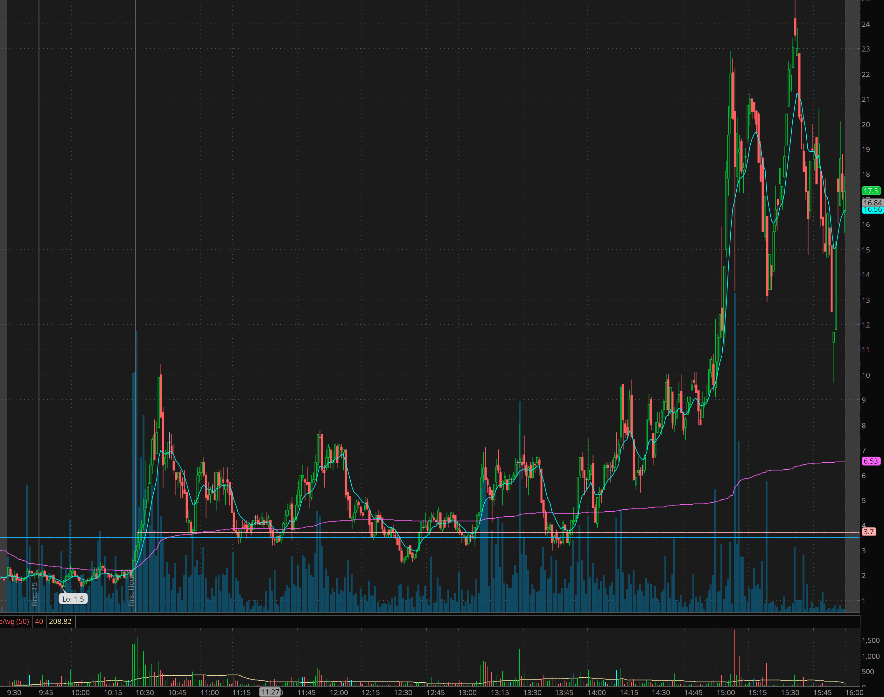Screen dimensions: 884x697
Task: Click the 208.82 volume average value
Action: point(60,622)
